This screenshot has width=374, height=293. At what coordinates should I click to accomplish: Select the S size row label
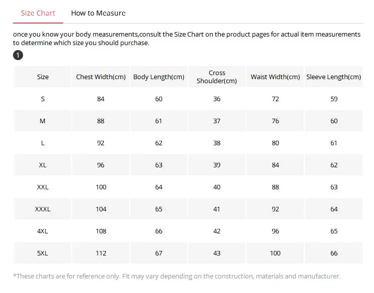point(43,99)
